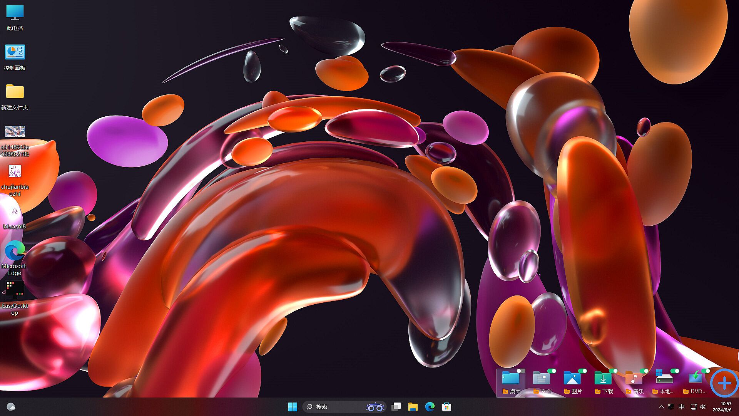
Task: Open the 图片 pictures folder icon
Action: point(572,379)
